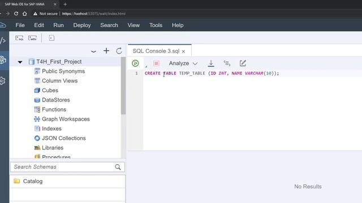
Task: Click the browser home button
Action: tap(25, 14)
